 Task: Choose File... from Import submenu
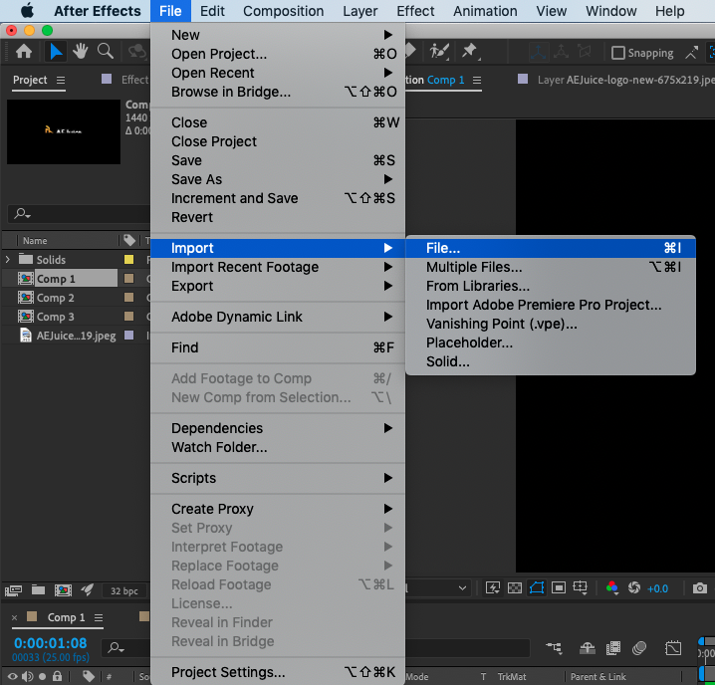pos(551,248)
